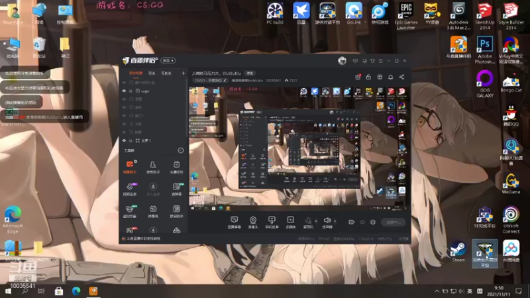The image size is (530, 298).
Task: Open speaker options arrow
Action: coord(335,221)
